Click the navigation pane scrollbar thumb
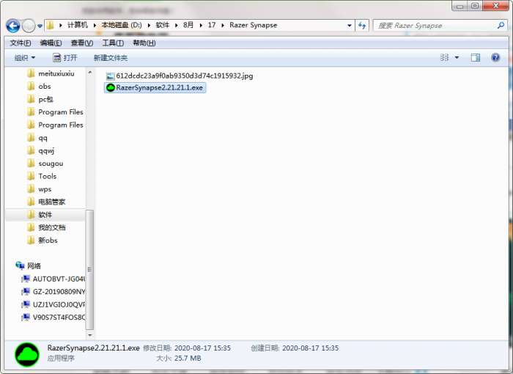Screen dimensions: 513x374 (x=90, y=270)
